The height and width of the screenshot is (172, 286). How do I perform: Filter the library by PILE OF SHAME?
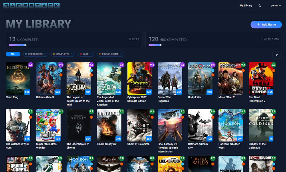pyautogui.click(x=110, y=54)
